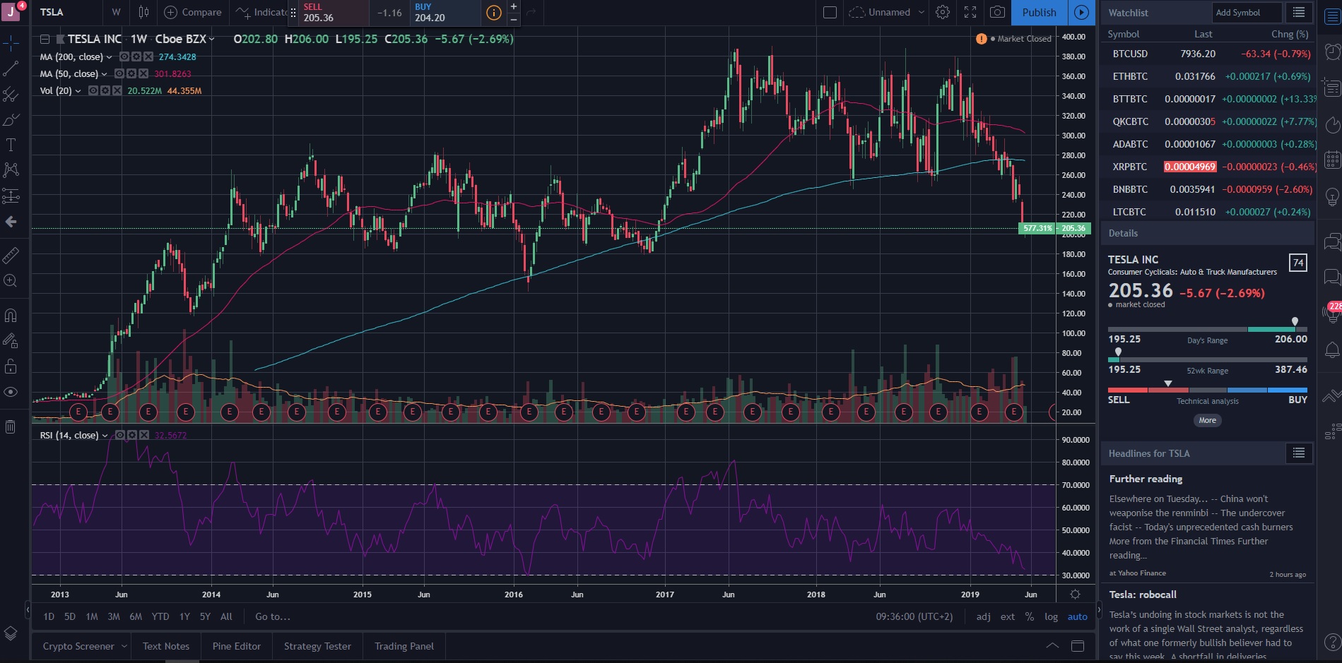Collapse the TESLA INC legend box
The height and width of the screenshot is (663, 1342).
(45, 40)
